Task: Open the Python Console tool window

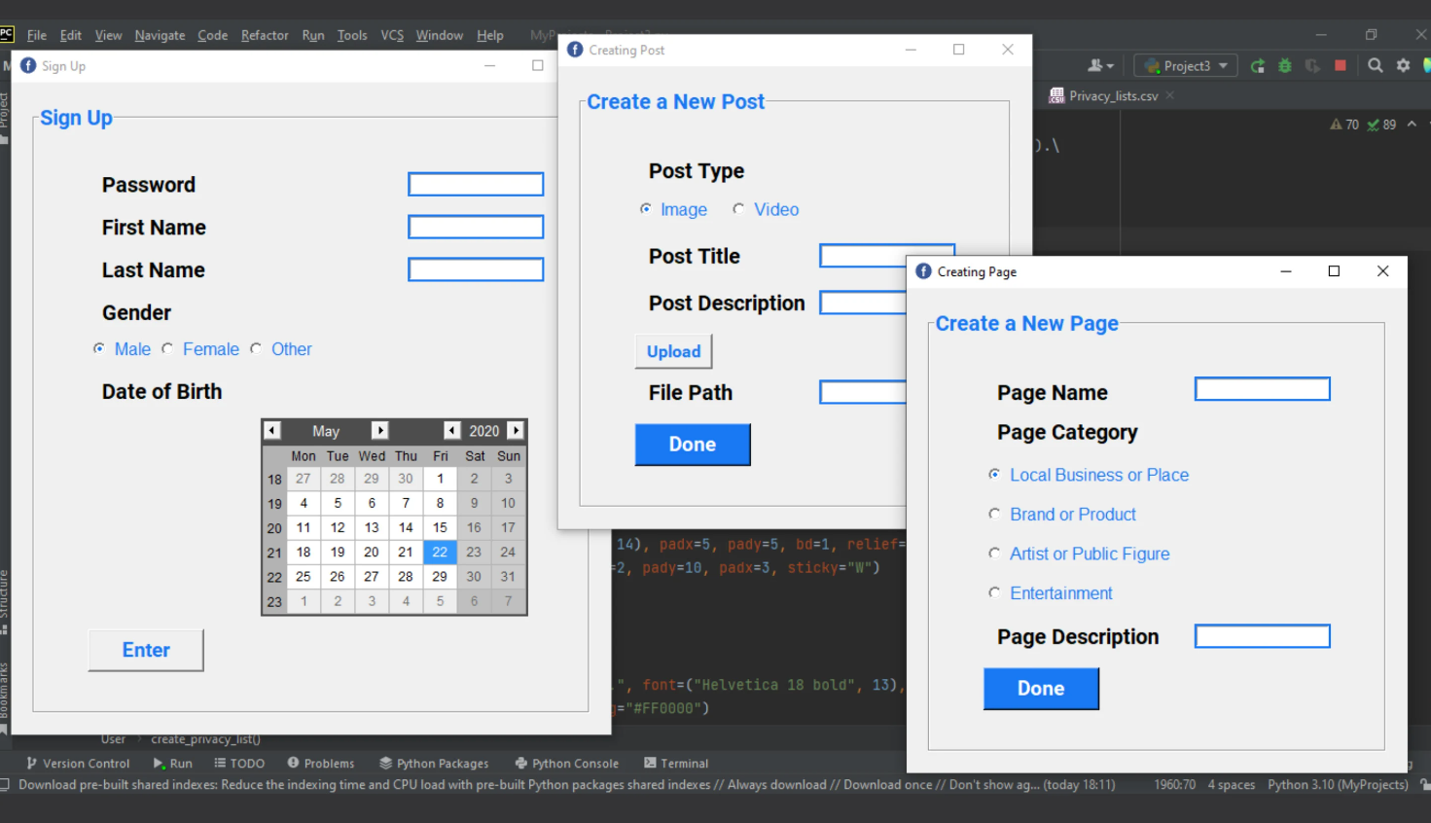Action: click(567, 764)
